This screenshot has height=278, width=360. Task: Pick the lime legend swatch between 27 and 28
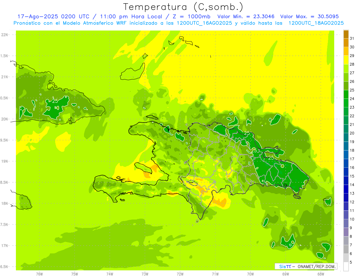click(346, 69)
